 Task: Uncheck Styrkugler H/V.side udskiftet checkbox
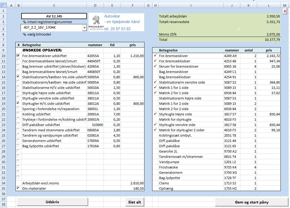click(18, 103)
